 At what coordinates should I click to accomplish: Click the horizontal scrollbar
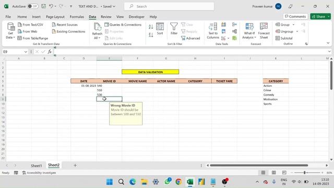click(259, 165)
